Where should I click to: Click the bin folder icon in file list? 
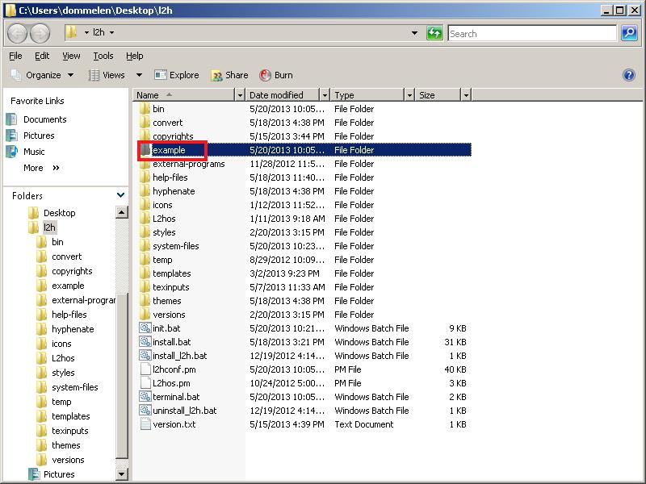pos(145,109)
